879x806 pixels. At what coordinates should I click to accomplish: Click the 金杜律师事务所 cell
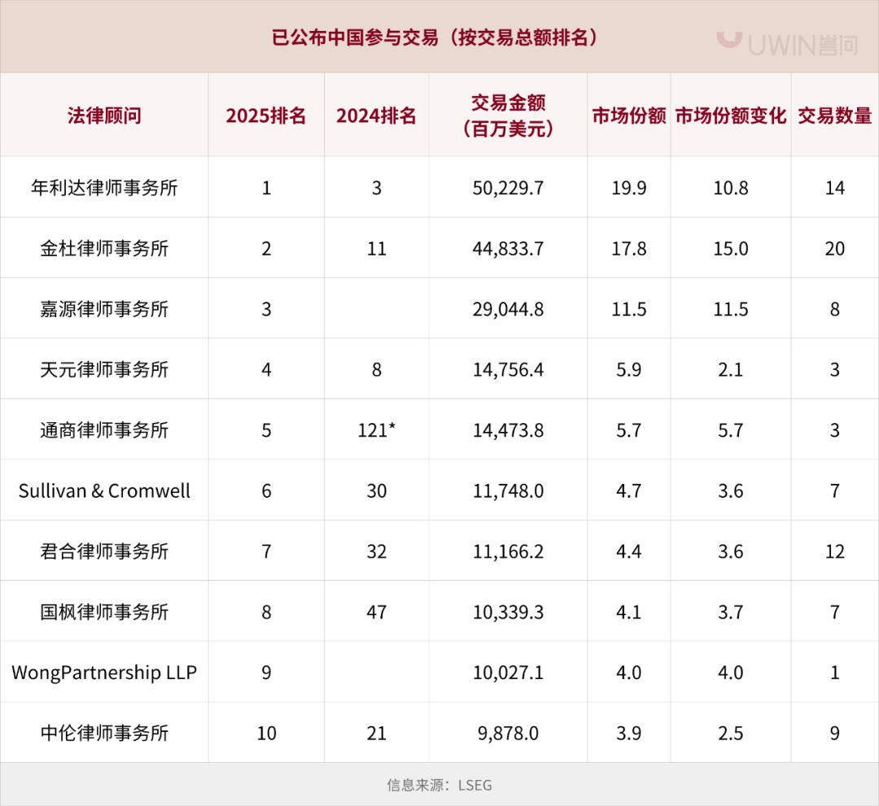point(104,248)
